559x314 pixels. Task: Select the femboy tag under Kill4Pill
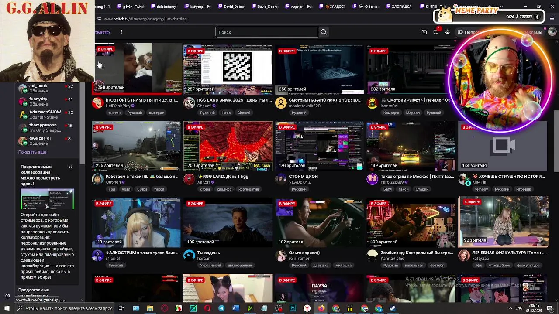pos(482,189)
